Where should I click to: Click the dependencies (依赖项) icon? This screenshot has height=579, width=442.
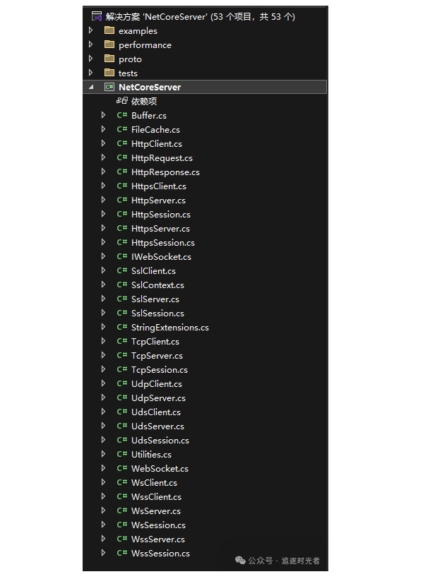[x=121, y=101]
